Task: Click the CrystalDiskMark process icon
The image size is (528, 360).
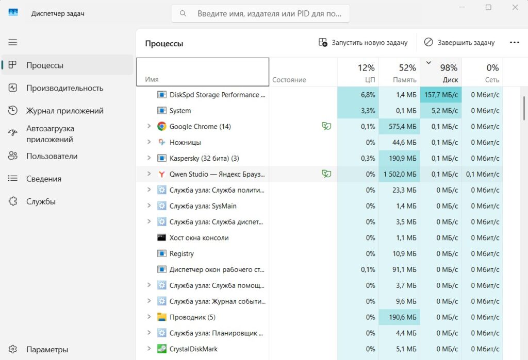Action: click(161, 349)
